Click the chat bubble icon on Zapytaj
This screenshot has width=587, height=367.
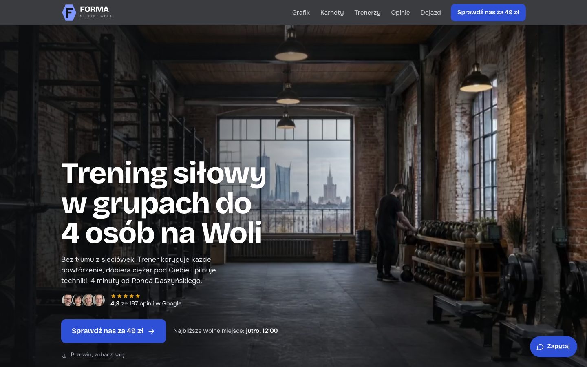540,347
